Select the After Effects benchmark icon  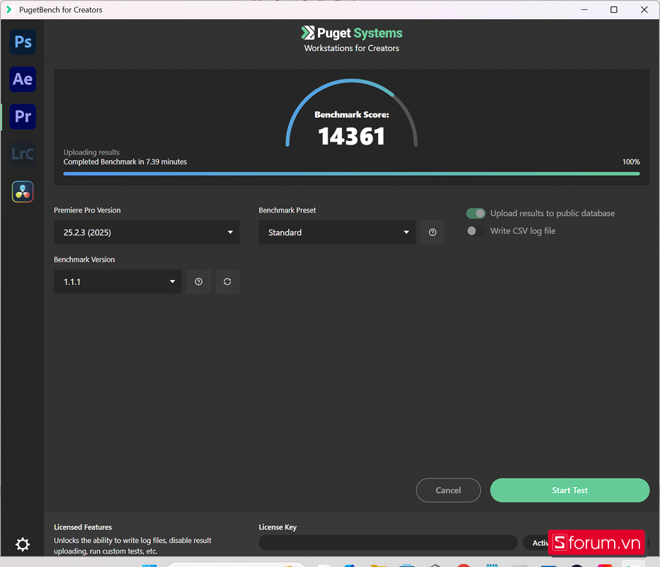pyautogui.click(x=23, y=79)
